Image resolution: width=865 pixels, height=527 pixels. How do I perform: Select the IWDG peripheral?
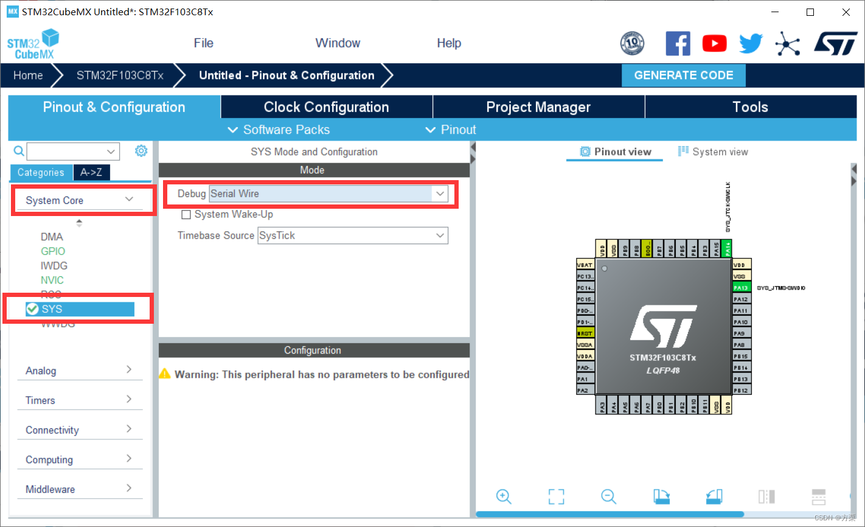[x=54, y=266]
